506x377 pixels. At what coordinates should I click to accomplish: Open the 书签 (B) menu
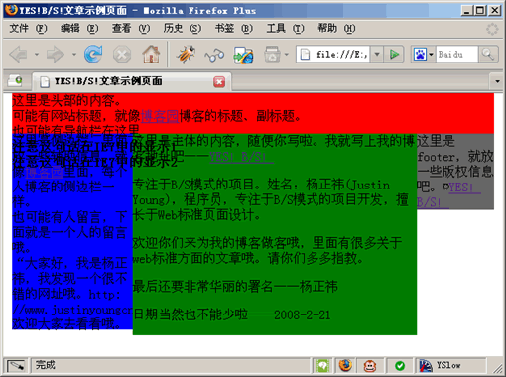[x=234, y=29]
